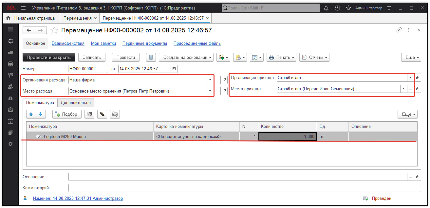Open the Печать dropdown menu
The width and height of the screenshot is (430, 208).
click(x=281, y=57)
